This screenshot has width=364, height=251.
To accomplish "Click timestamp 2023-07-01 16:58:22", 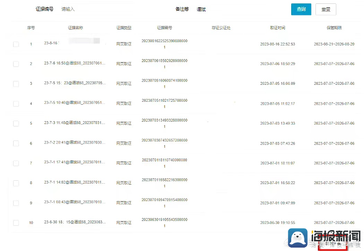I will point(278,183).
